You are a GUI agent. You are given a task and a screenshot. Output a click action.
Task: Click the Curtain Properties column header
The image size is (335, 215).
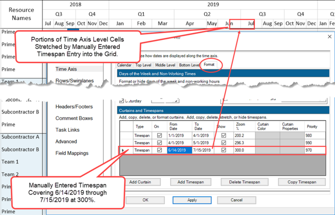click(292, 126)
